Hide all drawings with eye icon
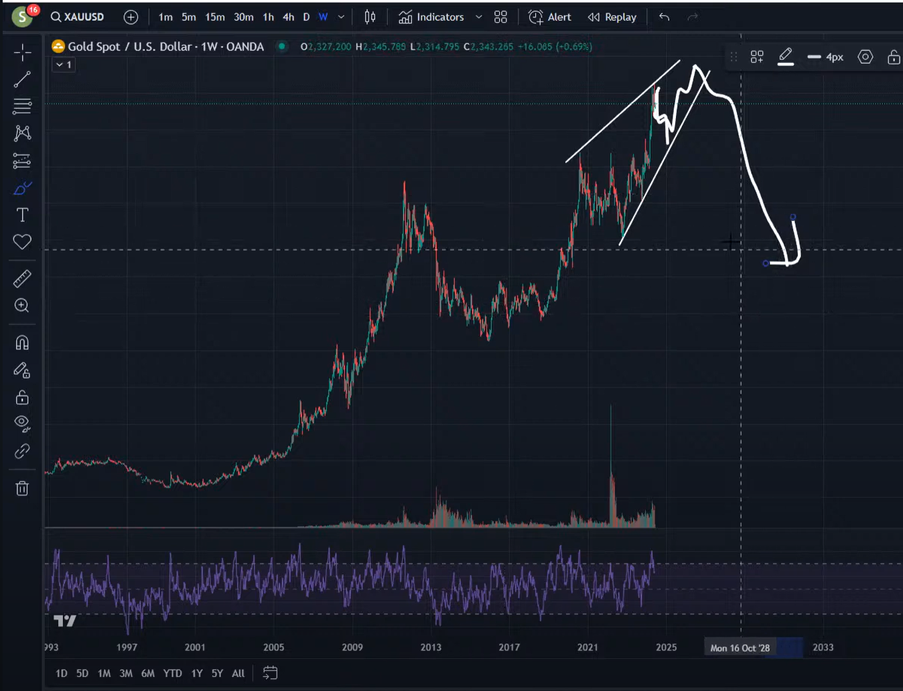This screenshot has width=903, height=691. pos(22,424)
